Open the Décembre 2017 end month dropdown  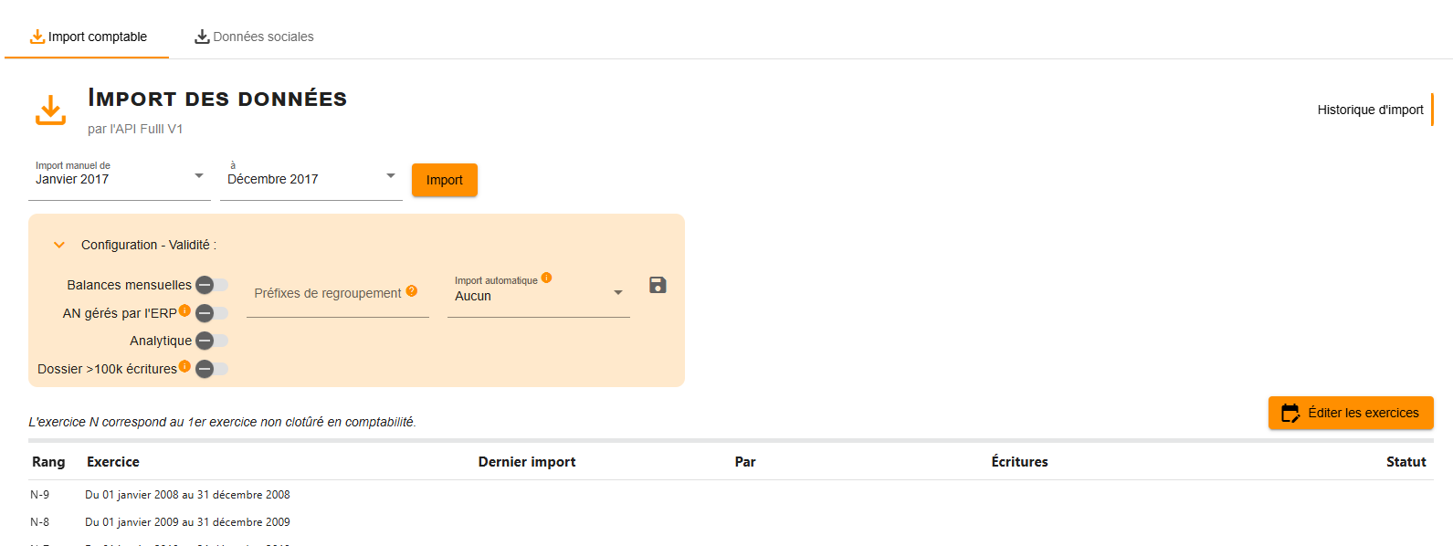(311, 178)
